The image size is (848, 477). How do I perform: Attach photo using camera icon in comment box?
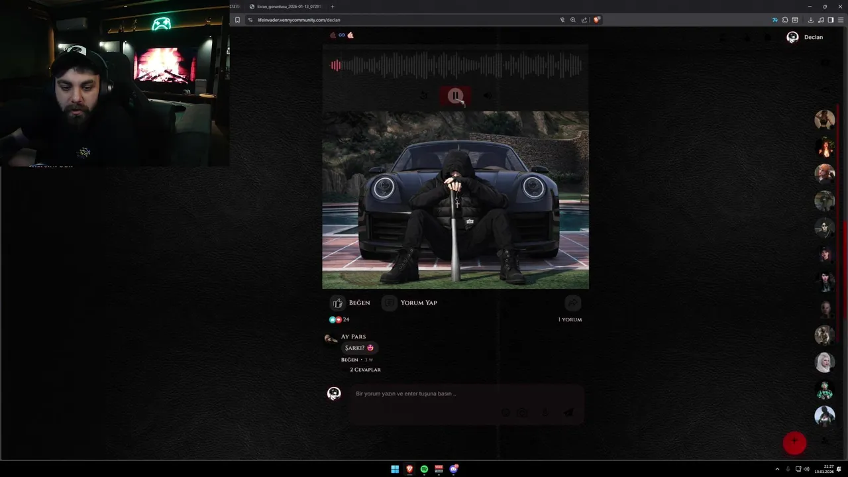(523, 412)
